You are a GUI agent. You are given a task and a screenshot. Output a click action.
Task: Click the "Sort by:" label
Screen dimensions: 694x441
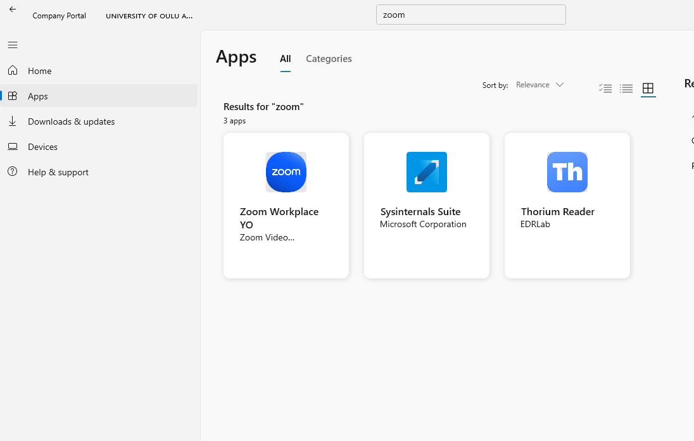click(x=495, y=85)
